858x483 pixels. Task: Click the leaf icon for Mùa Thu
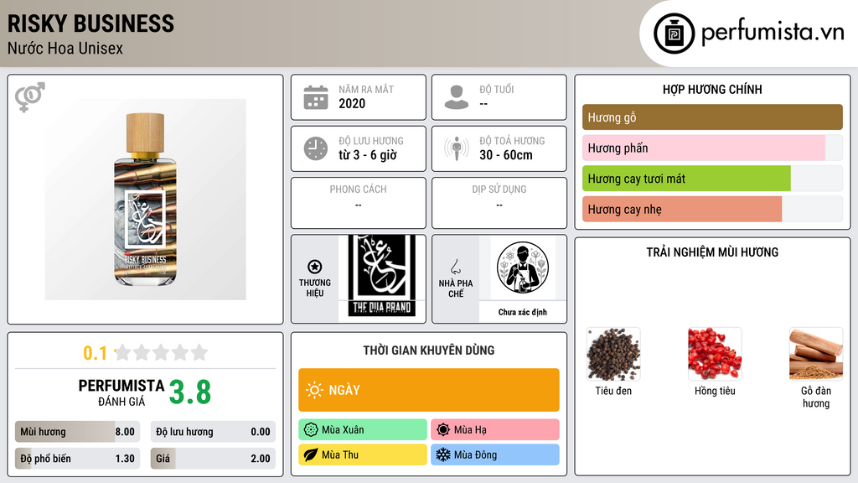point(311,454)
